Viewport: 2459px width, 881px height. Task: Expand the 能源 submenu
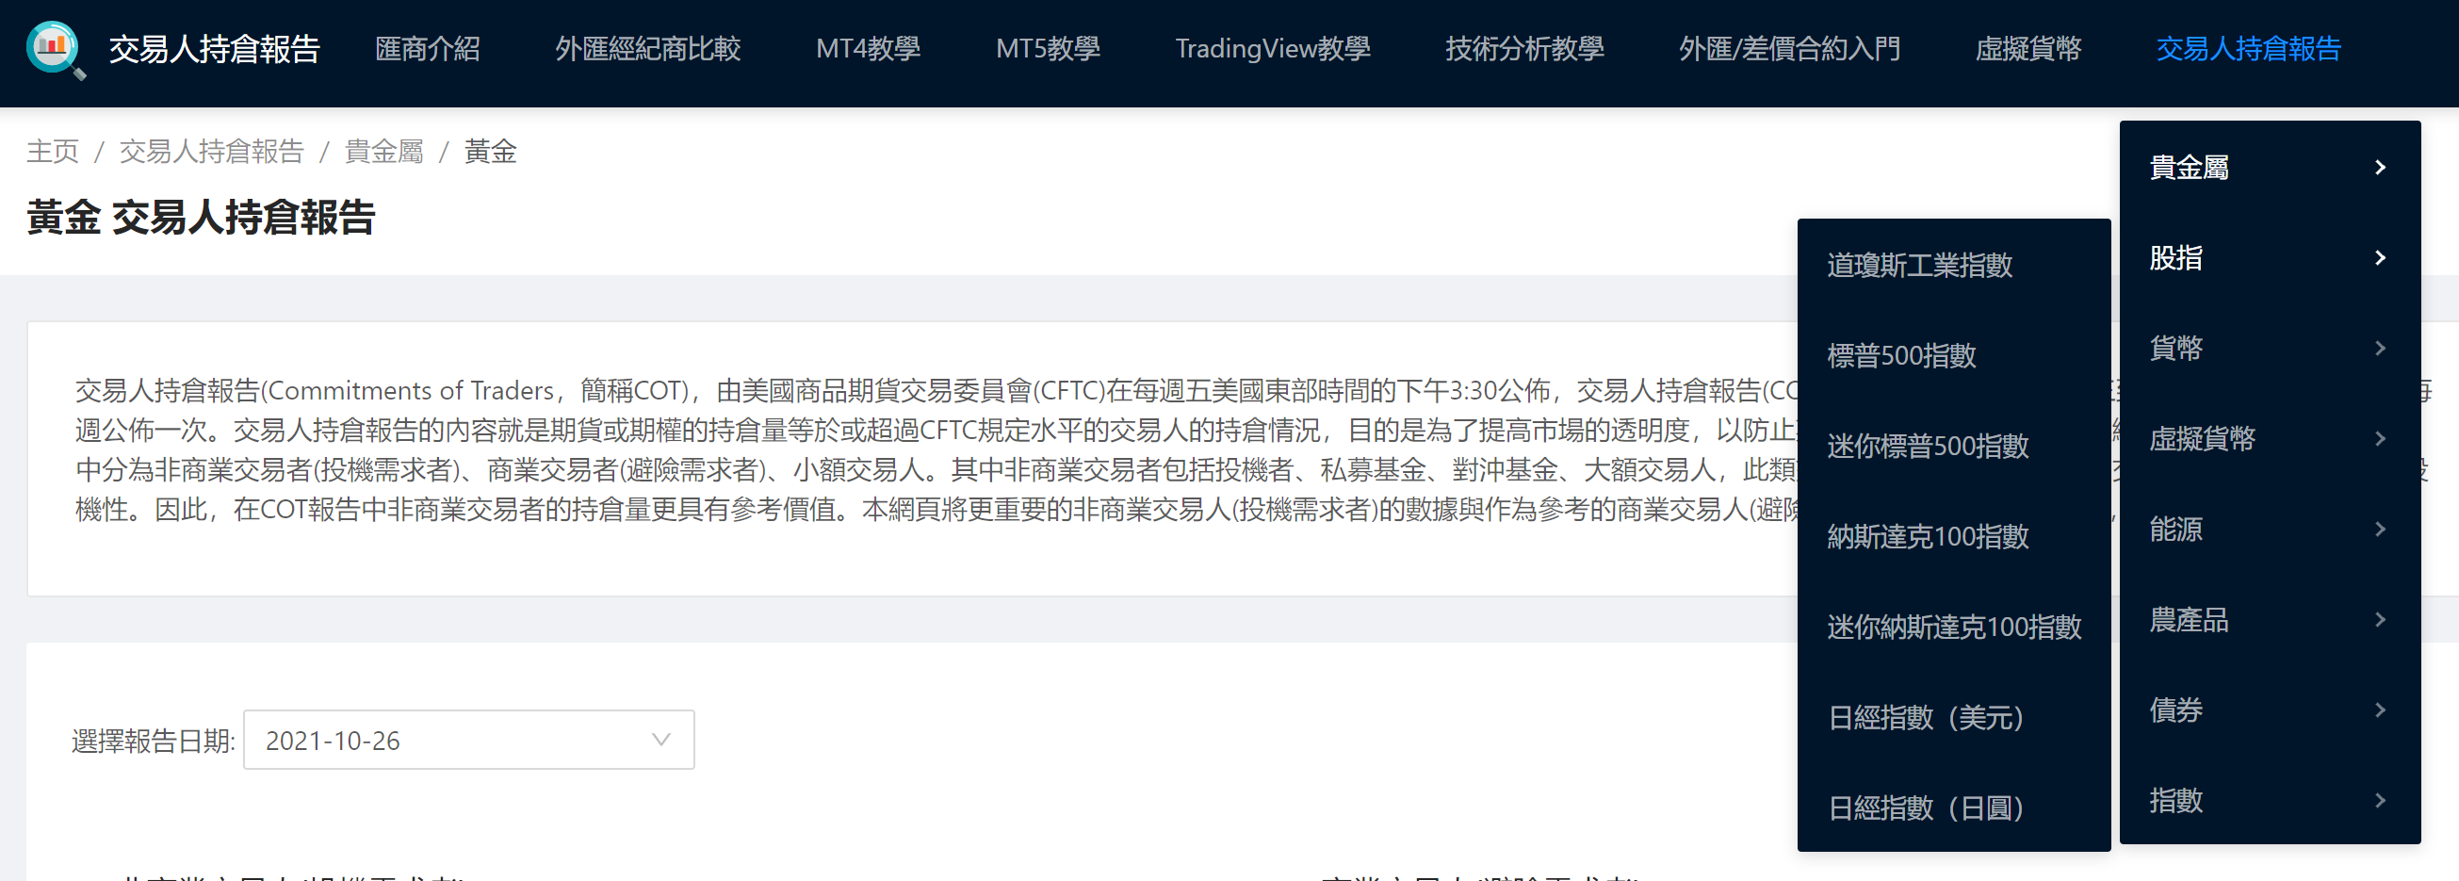[2269, 529]
